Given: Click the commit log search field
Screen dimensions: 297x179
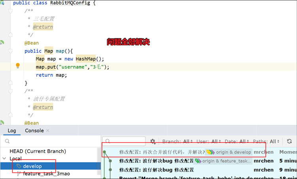Looking at the screenshot, I should pyautogui.click(x=124, y=141).
